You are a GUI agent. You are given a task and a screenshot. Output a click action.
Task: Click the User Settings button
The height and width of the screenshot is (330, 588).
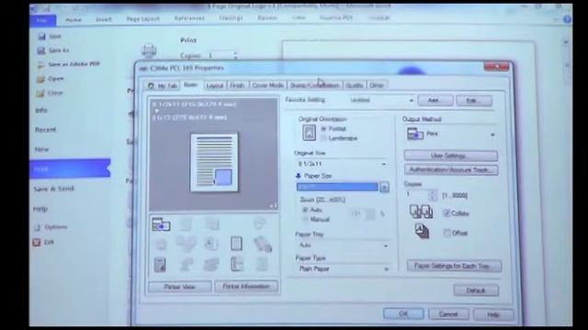click(x=451, y=156)
